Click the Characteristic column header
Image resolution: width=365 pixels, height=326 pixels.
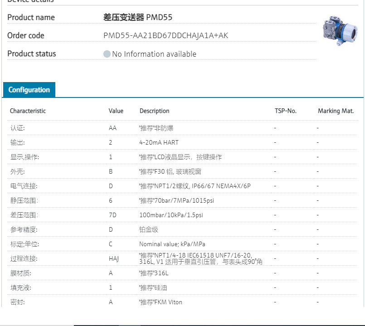point(28,111)
